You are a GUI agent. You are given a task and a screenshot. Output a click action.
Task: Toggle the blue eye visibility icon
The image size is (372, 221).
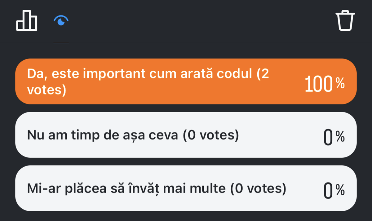[x=61, y=21]
